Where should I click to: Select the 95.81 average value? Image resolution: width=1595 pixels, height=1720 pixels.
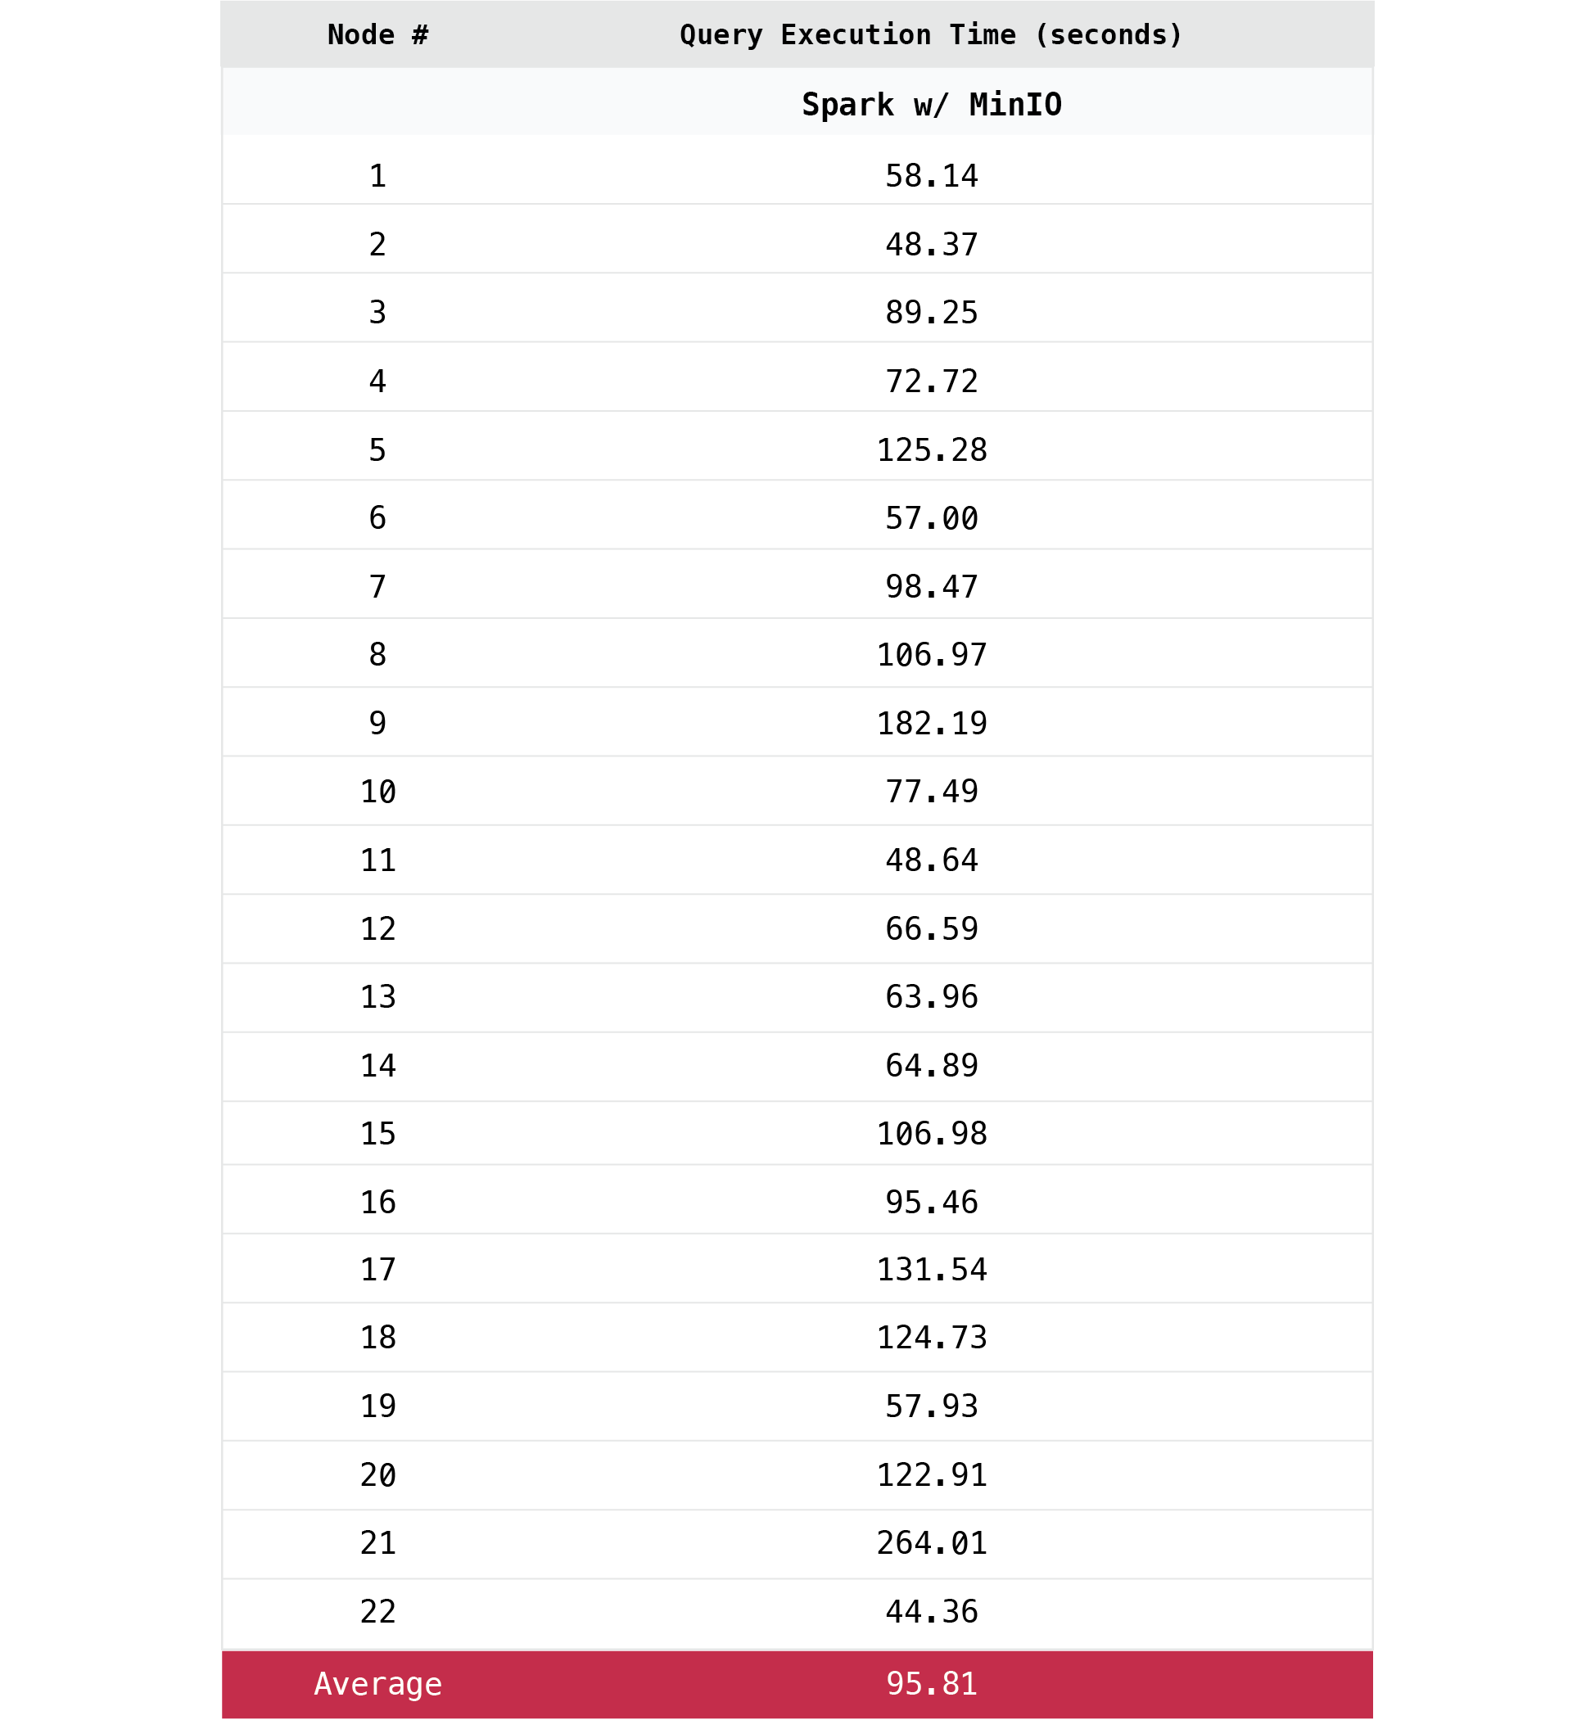(931, 1684)
